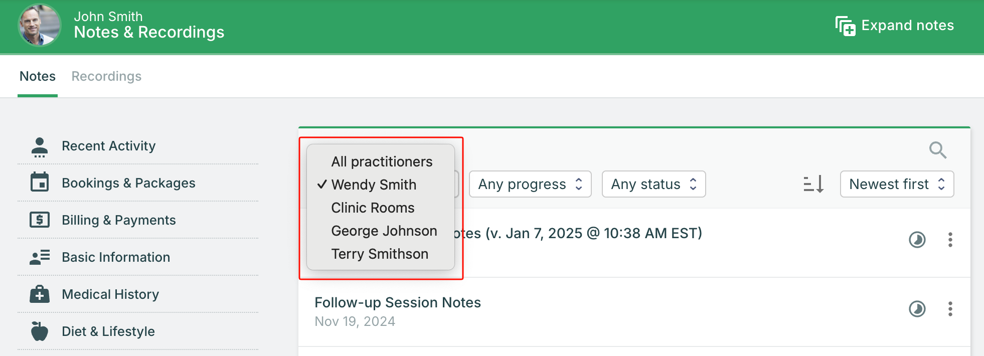Image resolution: width=984 pixels, height=356 pixels.
Task: Open the Any status dropdown
Action: click(x=653, y=184)
